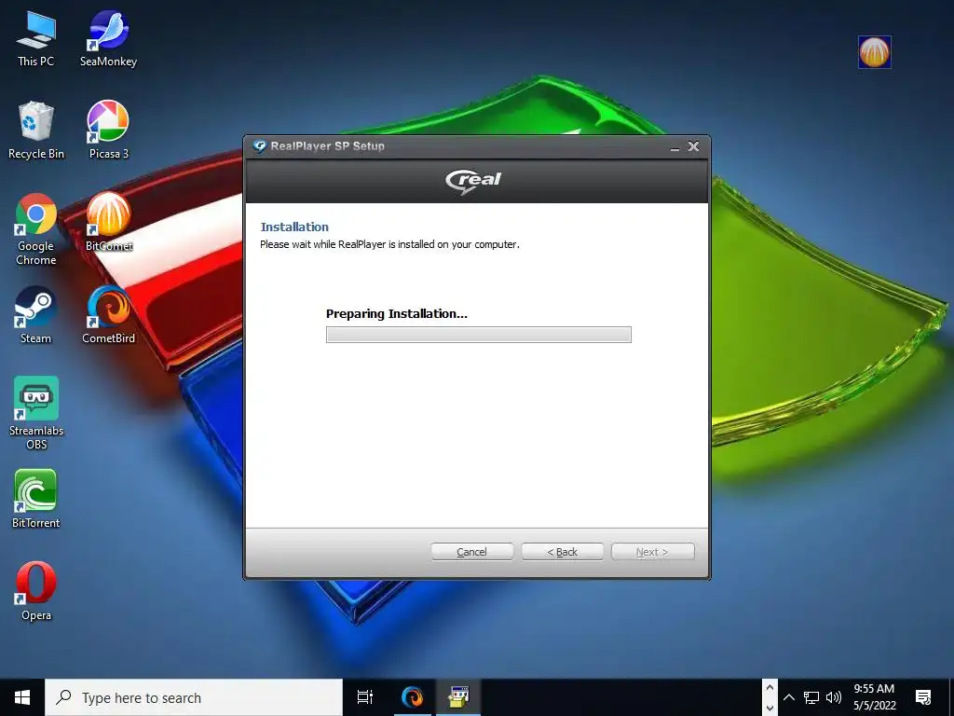Click the Type here to search box
954x716 pixels.
tap(194, 697)
